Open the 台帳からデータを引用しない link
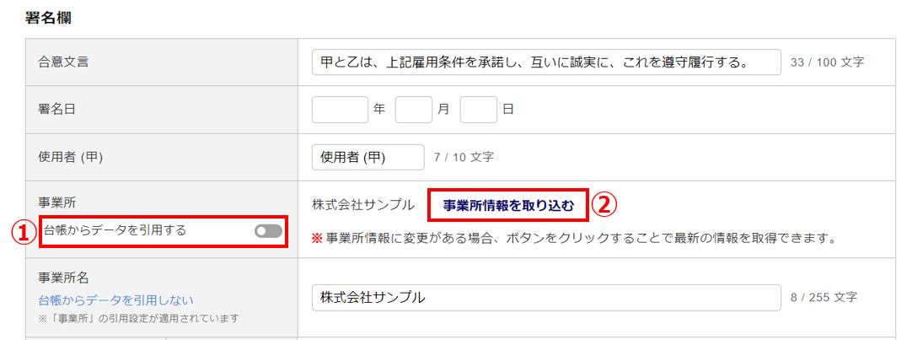This screenshot has height=340, width=912. (x=115, y=300)
